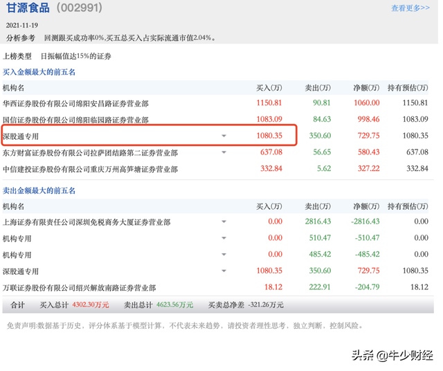
Task: Click net amount 327.22 in 中信建投 row
Action: point(368,168)
